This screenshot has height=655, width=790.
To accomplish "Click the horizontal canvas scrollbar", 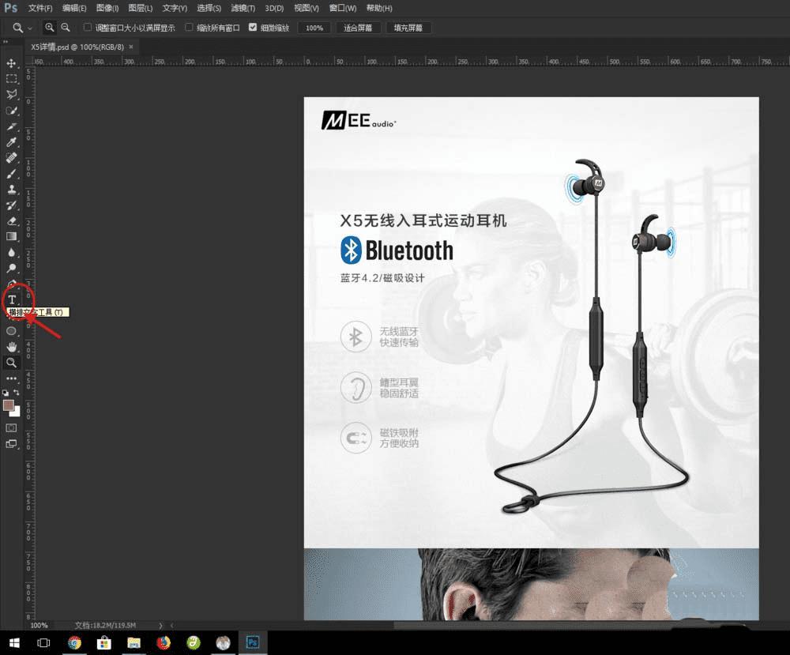I will pyautogui.click(x=534, y=625).
